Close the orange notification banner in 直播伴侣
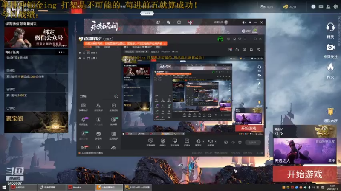 coord(165,44)
